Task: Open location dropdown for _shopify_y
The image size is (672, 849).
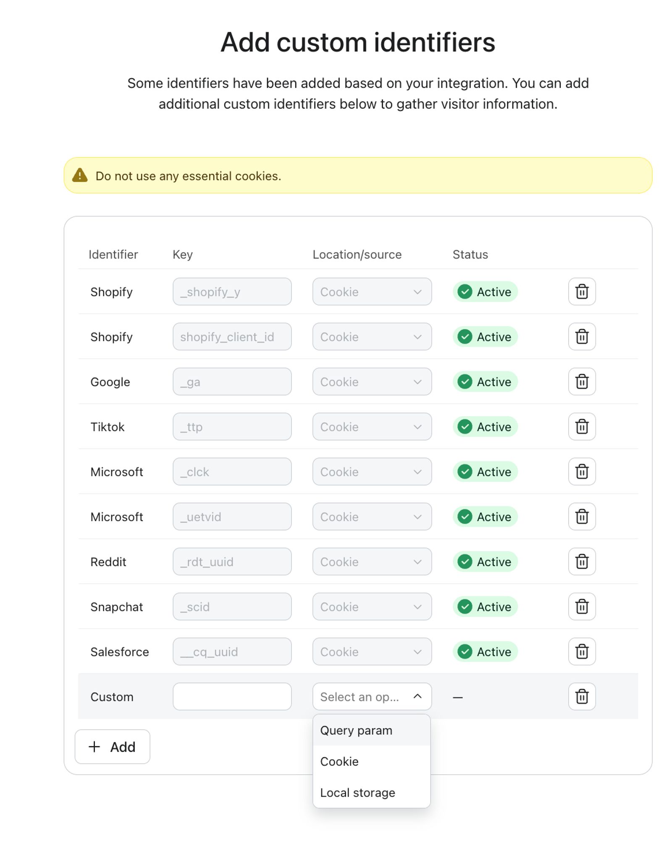Action: pyautogui.click(x=372, y=291)
